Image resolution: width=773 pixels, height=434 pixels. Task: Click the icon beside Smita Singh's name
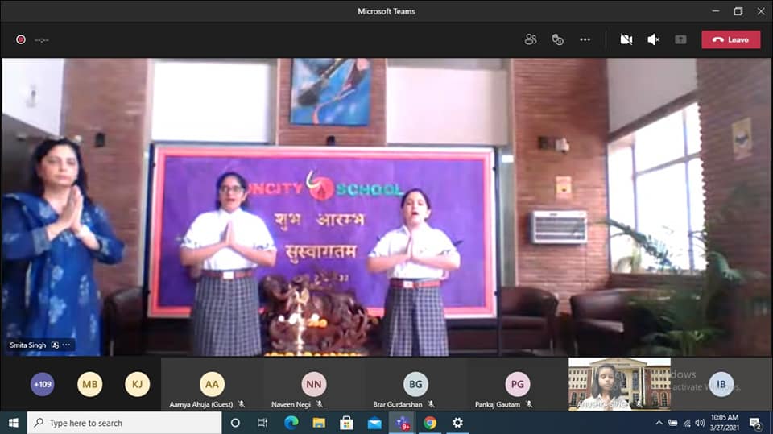[x=55, y=345]
